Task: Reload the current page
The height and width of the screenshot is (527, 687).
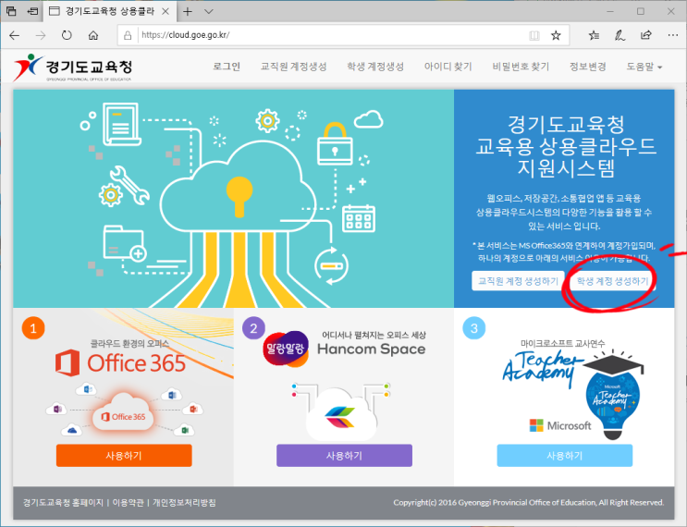Action: tap(67, 35)
